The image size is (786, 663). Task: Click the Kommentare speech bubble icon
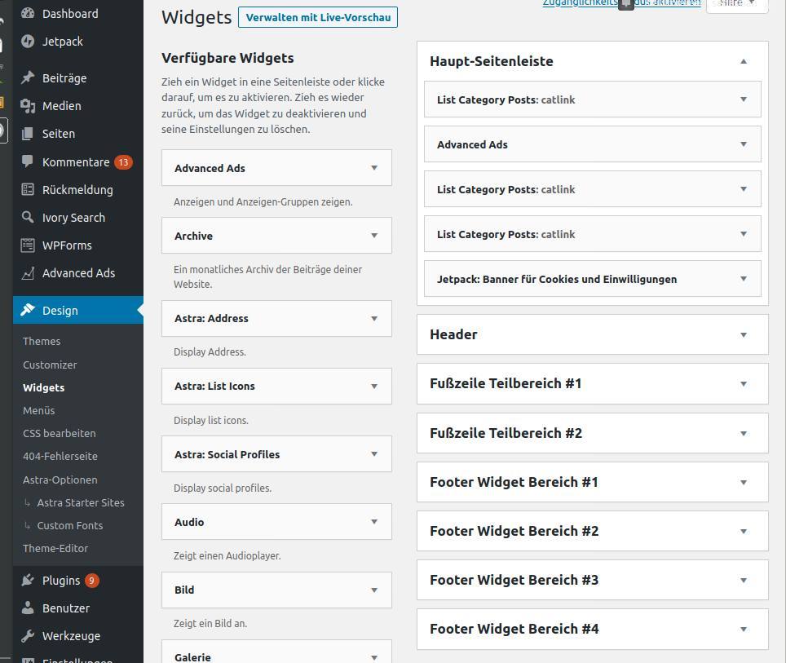point(28,161)
